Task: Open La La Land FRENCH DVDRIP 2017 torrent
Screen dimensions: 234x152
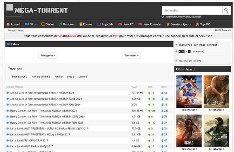Action: (29, 141)
